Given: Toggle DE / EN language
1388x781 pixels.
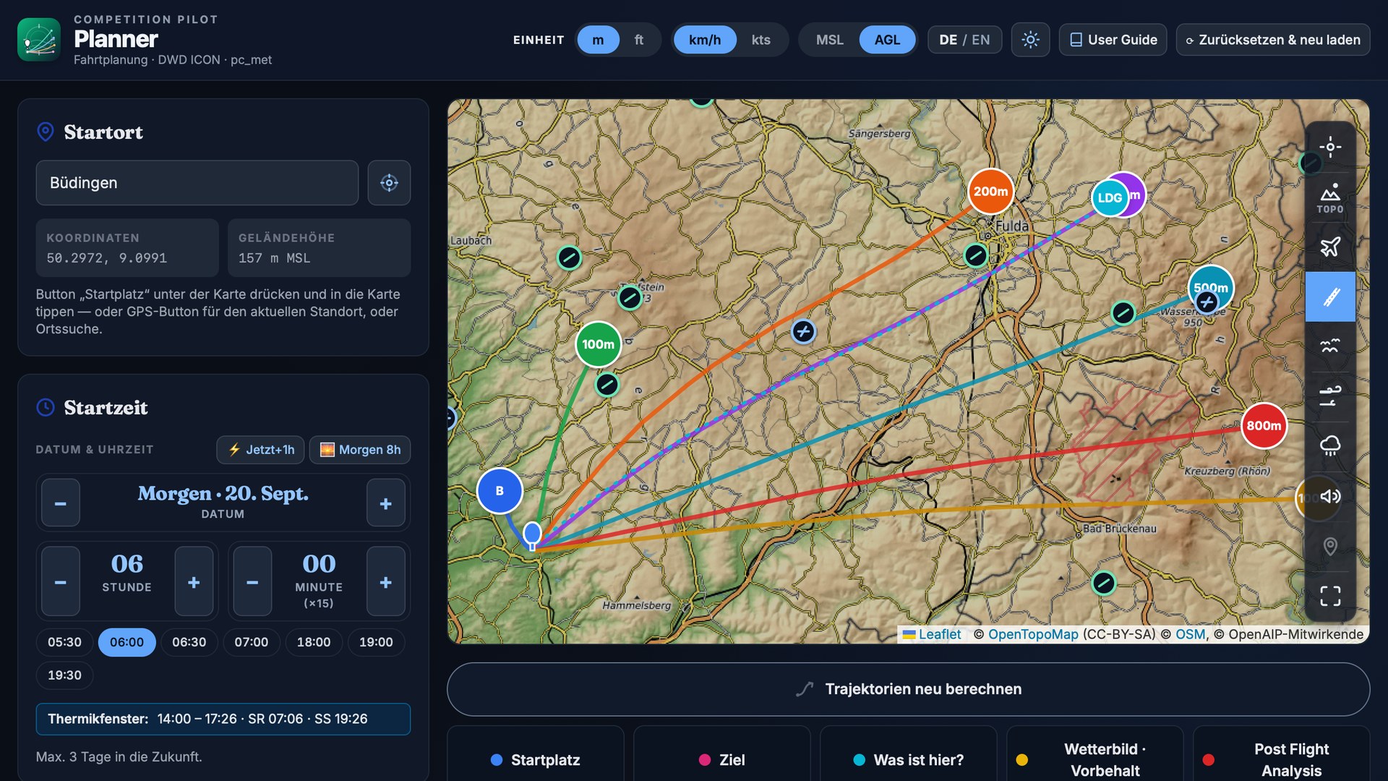Looking at the screenshot, I should pyautogui.click(x=964, y=40).
